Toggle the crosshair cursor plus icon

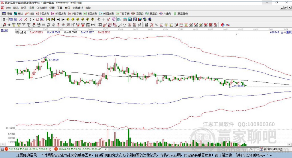coord(104,19)
